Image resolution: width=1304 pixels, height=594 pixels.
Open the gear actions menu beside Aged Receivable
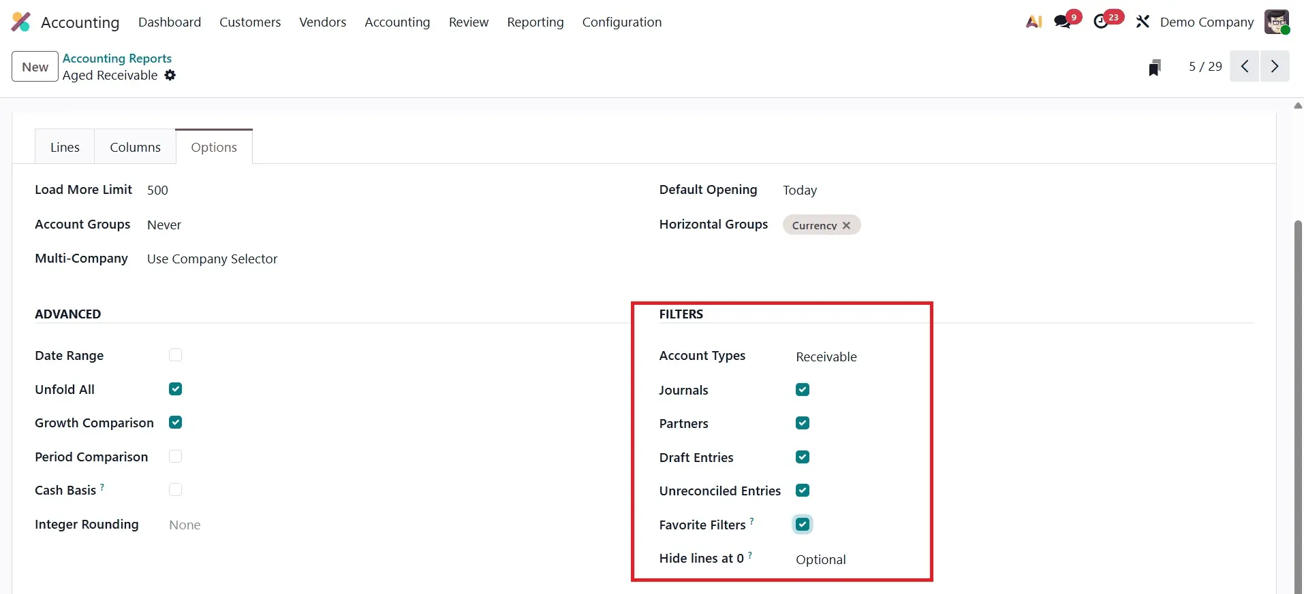coord(170,76)
